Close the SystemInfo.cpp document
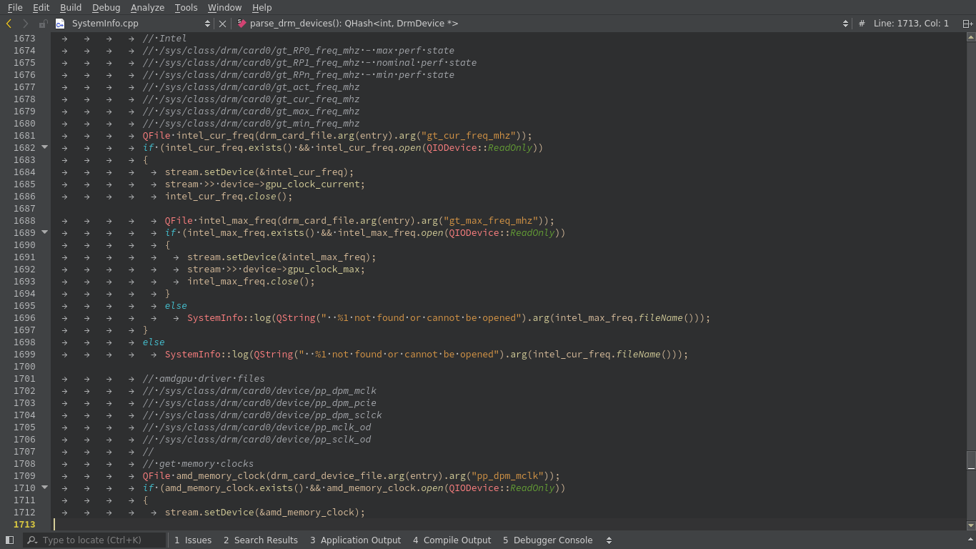976x549 pixels. [x=222, y=24]
